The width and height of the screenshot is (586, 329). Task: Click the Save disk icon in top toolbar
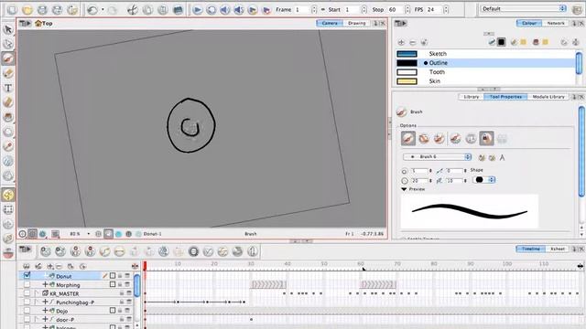click(42, 10)
